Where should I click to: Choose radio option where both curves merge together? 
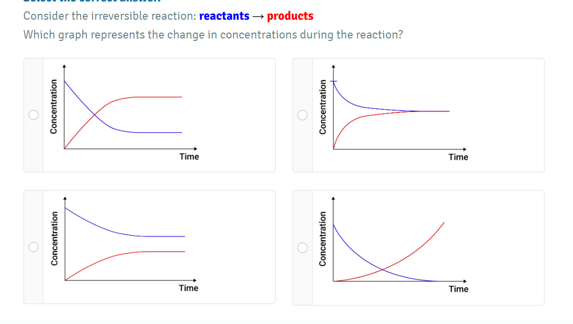(x=303, y=115)
